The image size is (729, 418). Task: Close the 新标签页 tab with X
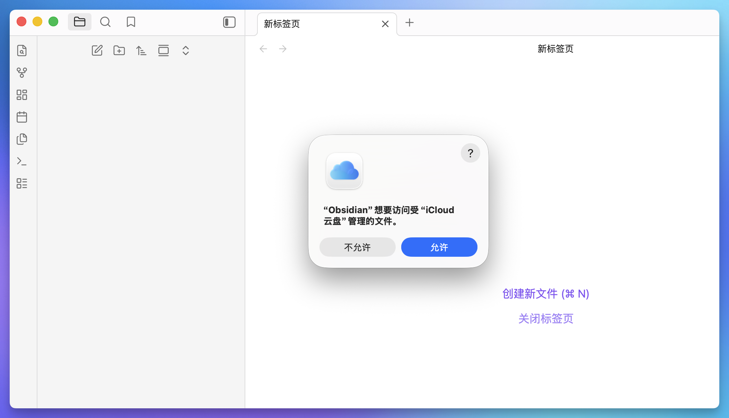(x=385, y=24)
